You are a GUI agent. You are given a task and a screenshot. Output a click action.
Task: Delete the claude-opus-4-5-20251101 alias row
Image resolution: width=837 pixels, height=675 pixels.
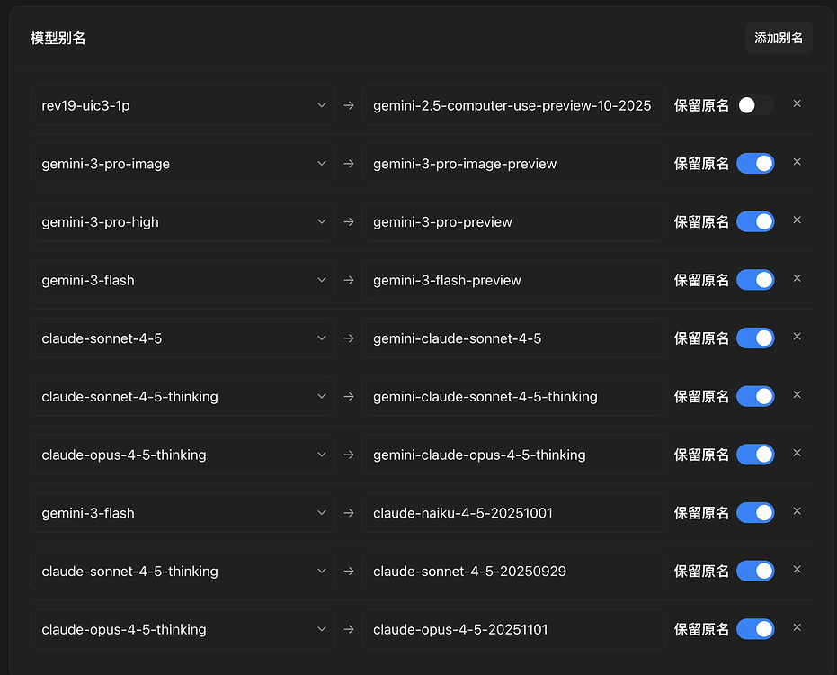pos(797,628)
